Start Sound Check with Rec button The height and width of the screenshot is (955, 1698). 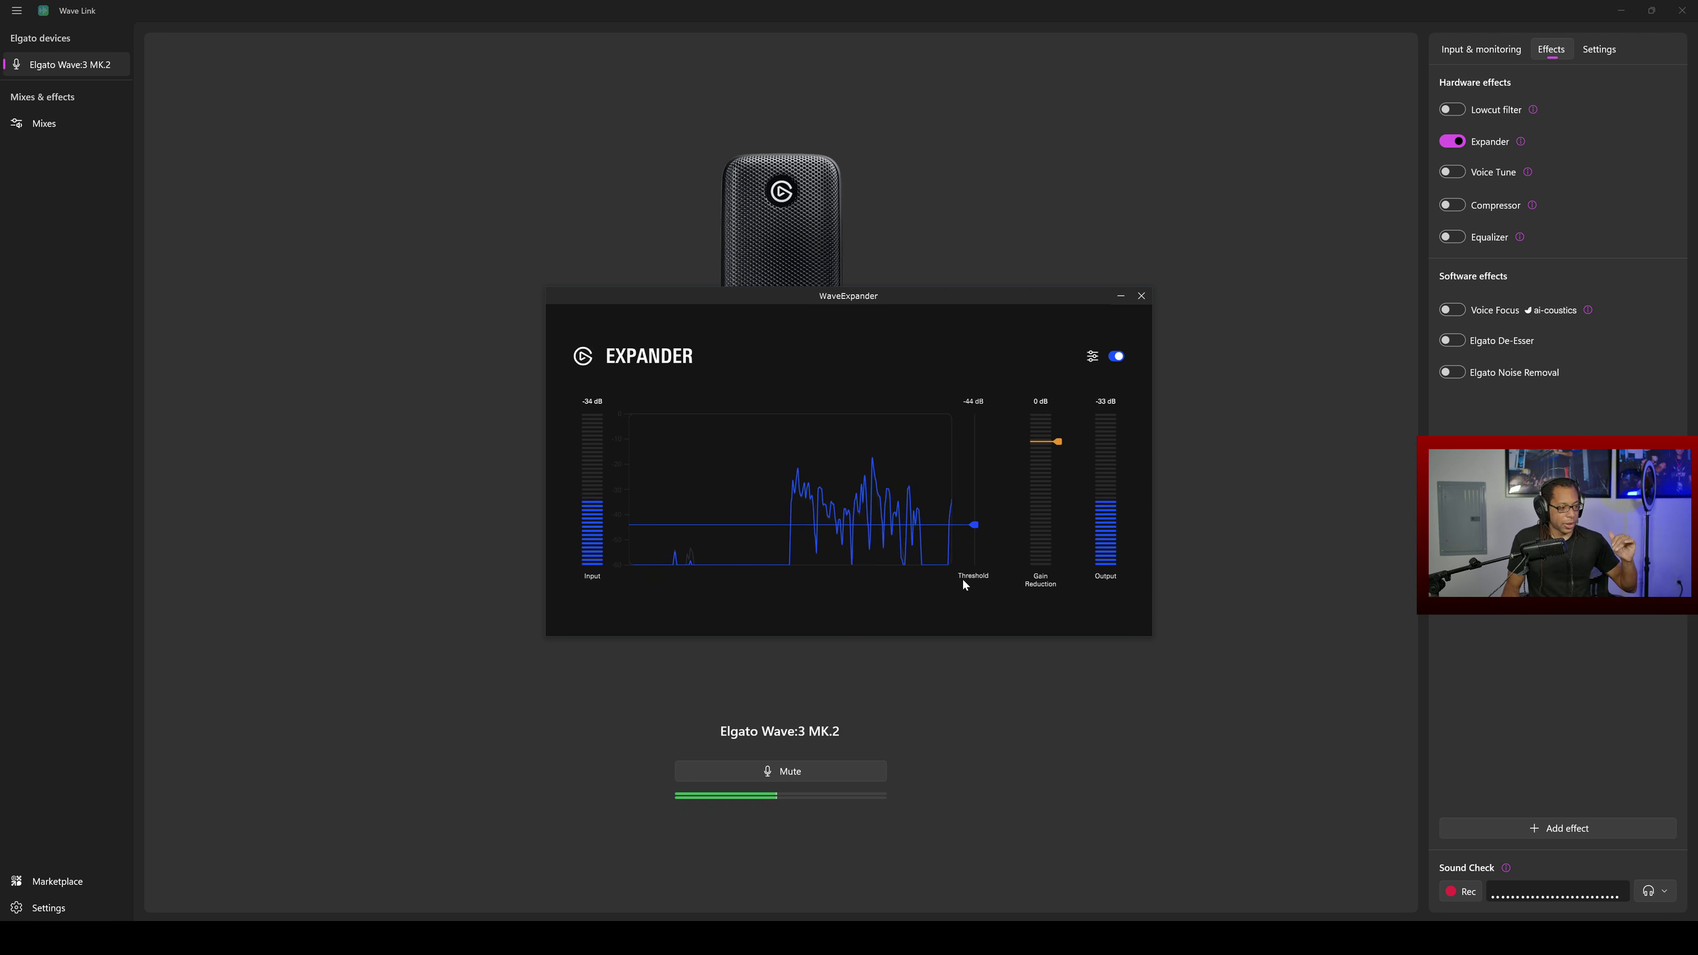tap(1460, 891)
